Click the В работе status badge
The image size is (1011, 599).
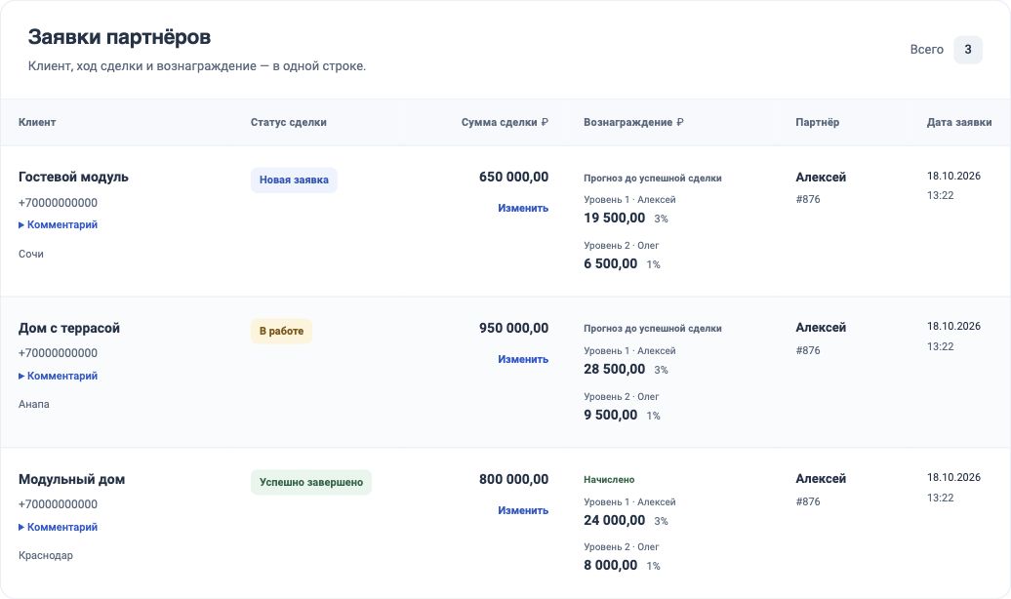[281, 331]
